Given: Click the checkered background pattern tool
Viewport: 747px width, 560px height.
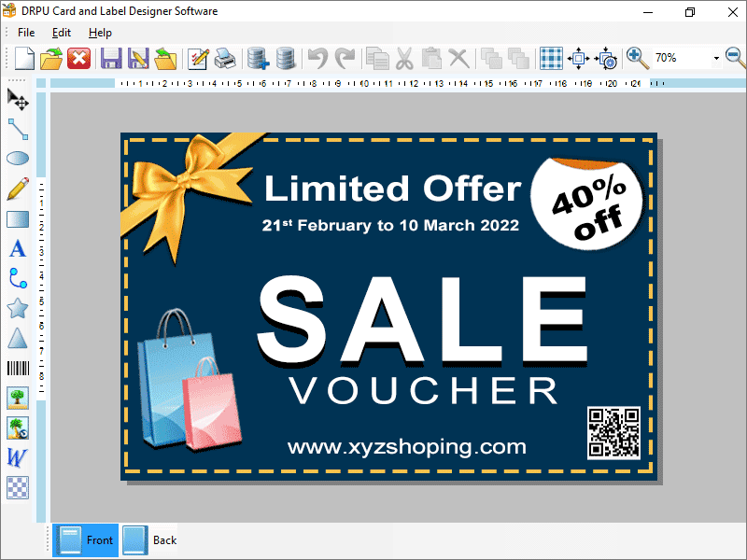Looking at the screenshot, I should click(x=18, y=487).
